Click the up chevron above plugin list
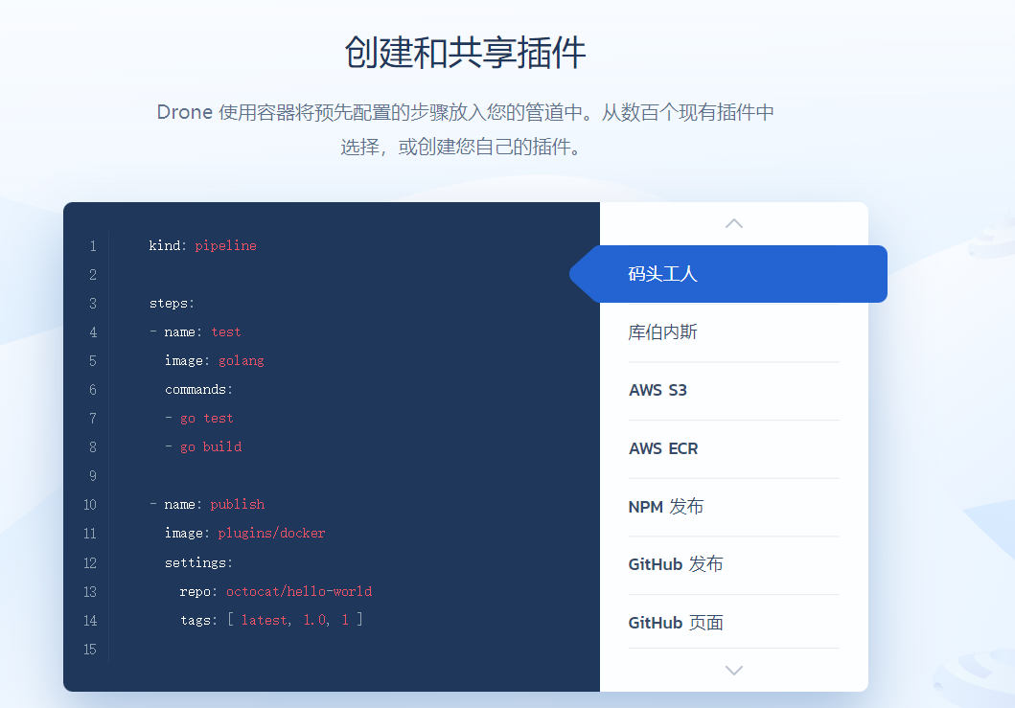 pos(734,224)
